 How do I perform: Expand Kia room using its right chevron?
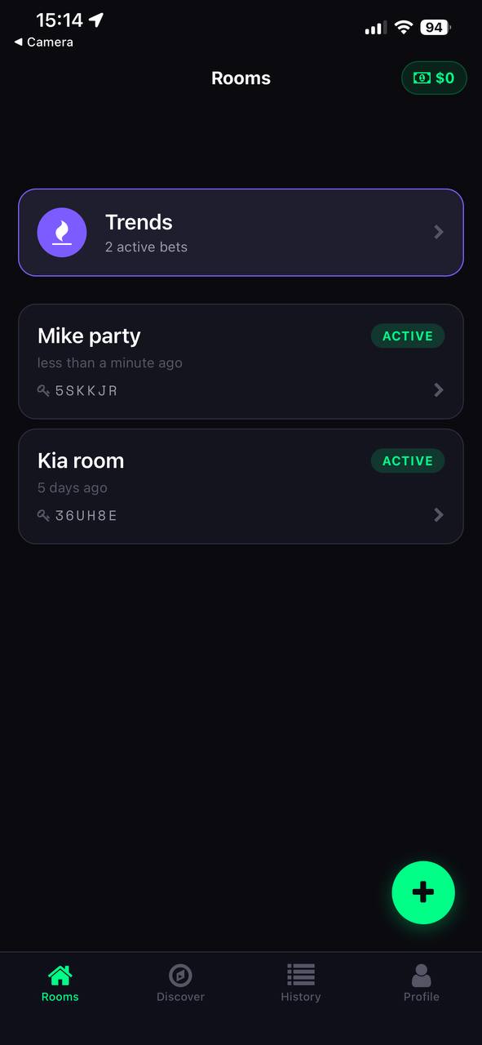pos(438,514)
